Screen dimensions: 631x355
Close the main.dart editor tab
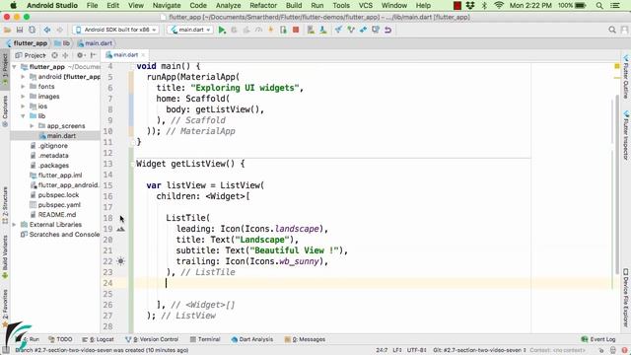click(x=143, y=55)
